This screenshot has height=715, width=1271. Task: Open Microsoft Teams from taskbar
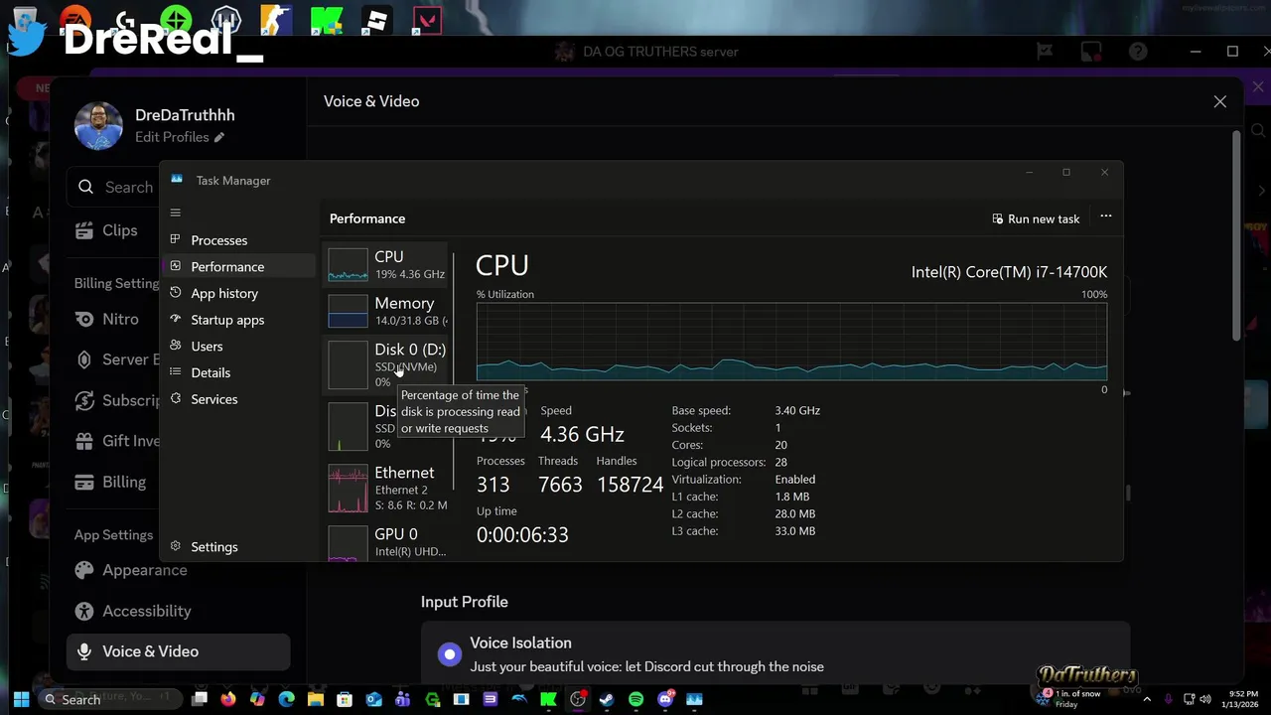[x=402, y=699]
